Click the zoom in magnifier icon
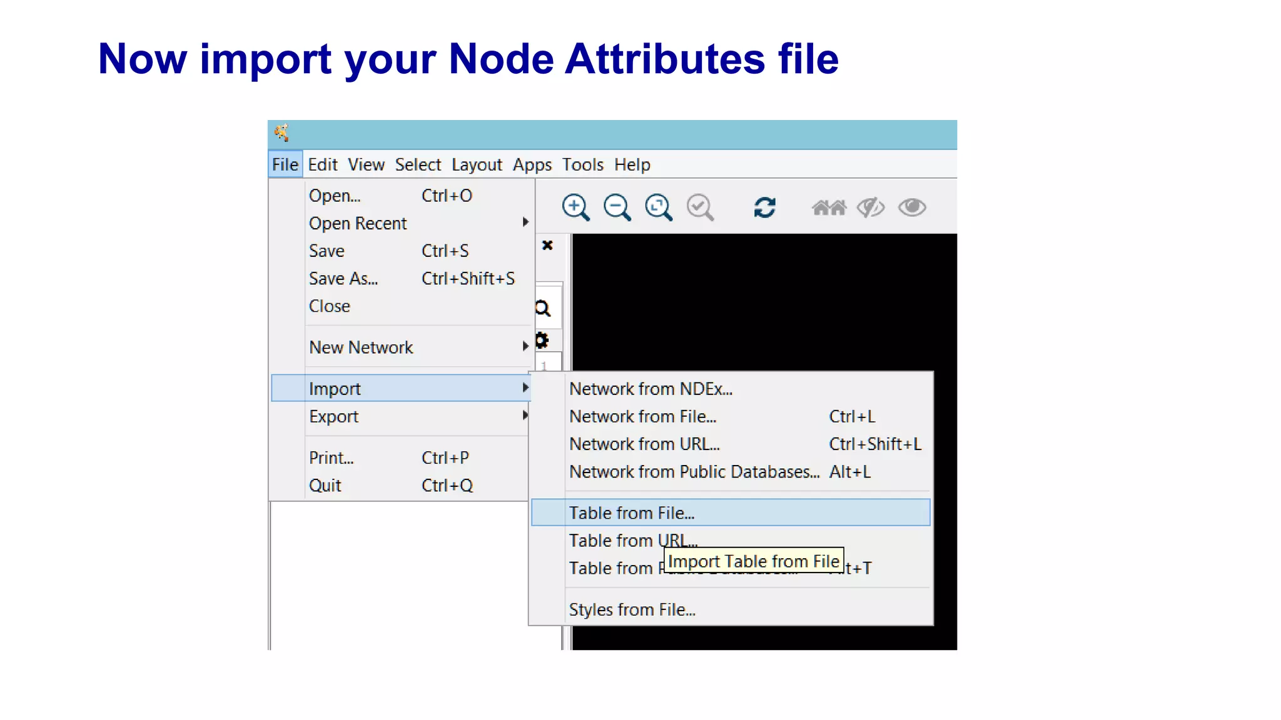Viewport: 1281px width, 720px height. tap(575, 207)
